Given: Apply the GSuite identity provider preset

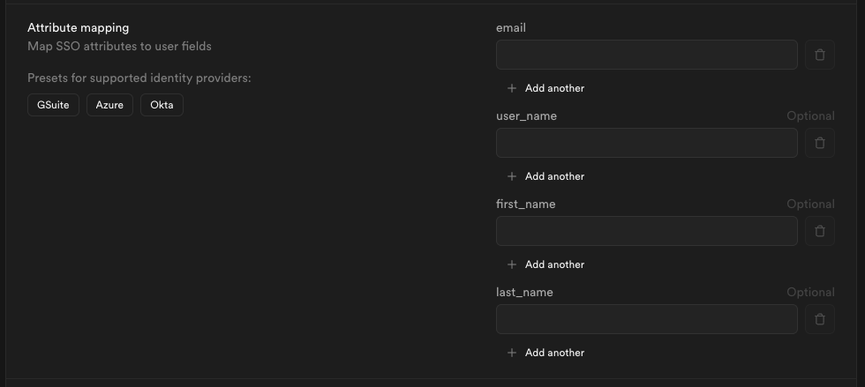Looking at the screenshot, I should pyautogui.click(x=53, y=106).
